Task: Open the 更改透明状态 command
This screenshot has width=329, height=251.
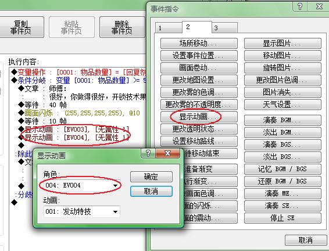Action: [x=199, y=129]
